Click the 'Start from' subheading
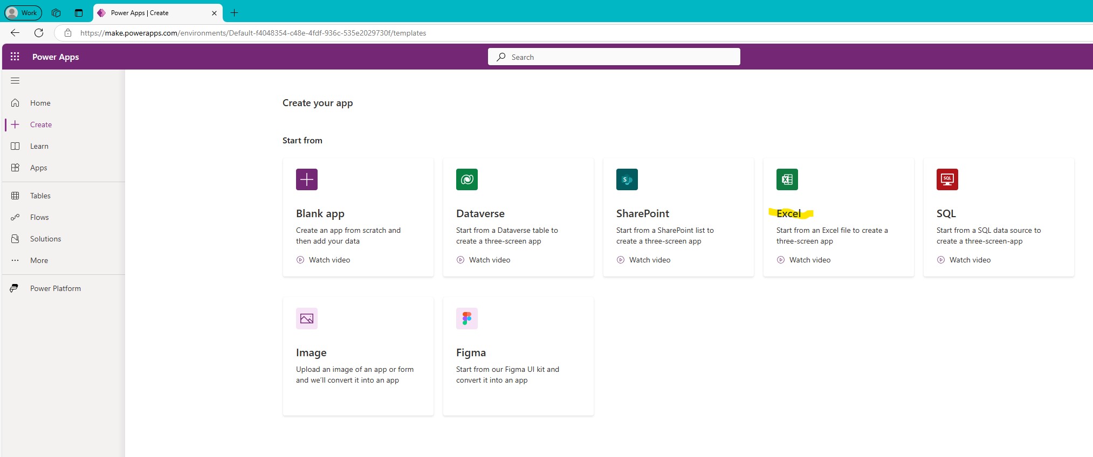This screenshot has height=457, width=1093. click(x=303, y=140)
